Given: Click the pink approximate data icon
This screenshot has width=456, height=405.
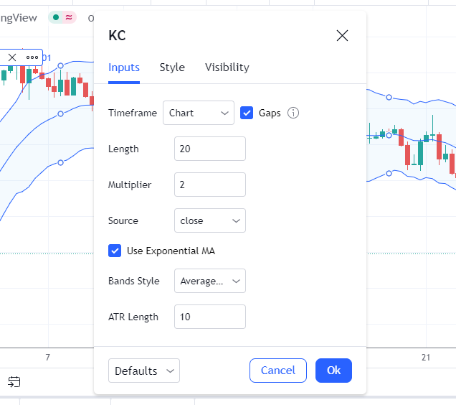Looking at the screenshot, I should [69, 17].
